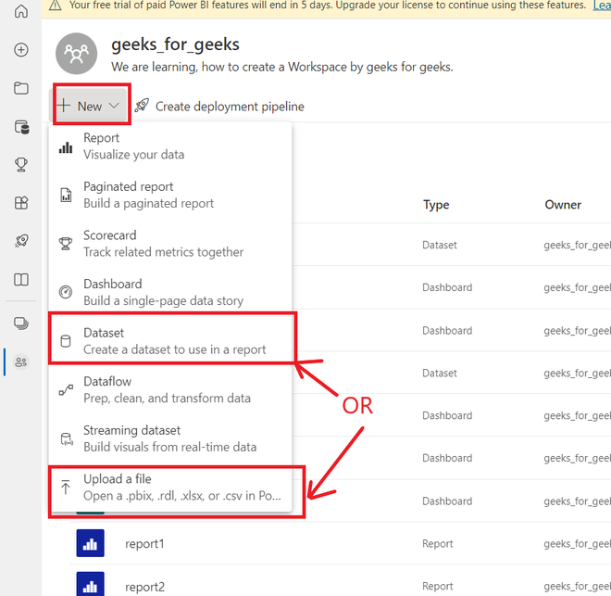The image size is (611, 596).
Task: Choose Paginated report from the New menu
Action: tap(170, 195)
